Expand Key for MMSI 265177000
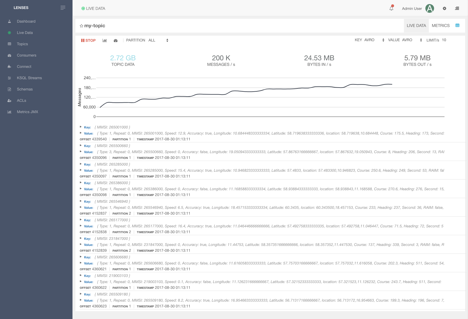 point(81,220)
